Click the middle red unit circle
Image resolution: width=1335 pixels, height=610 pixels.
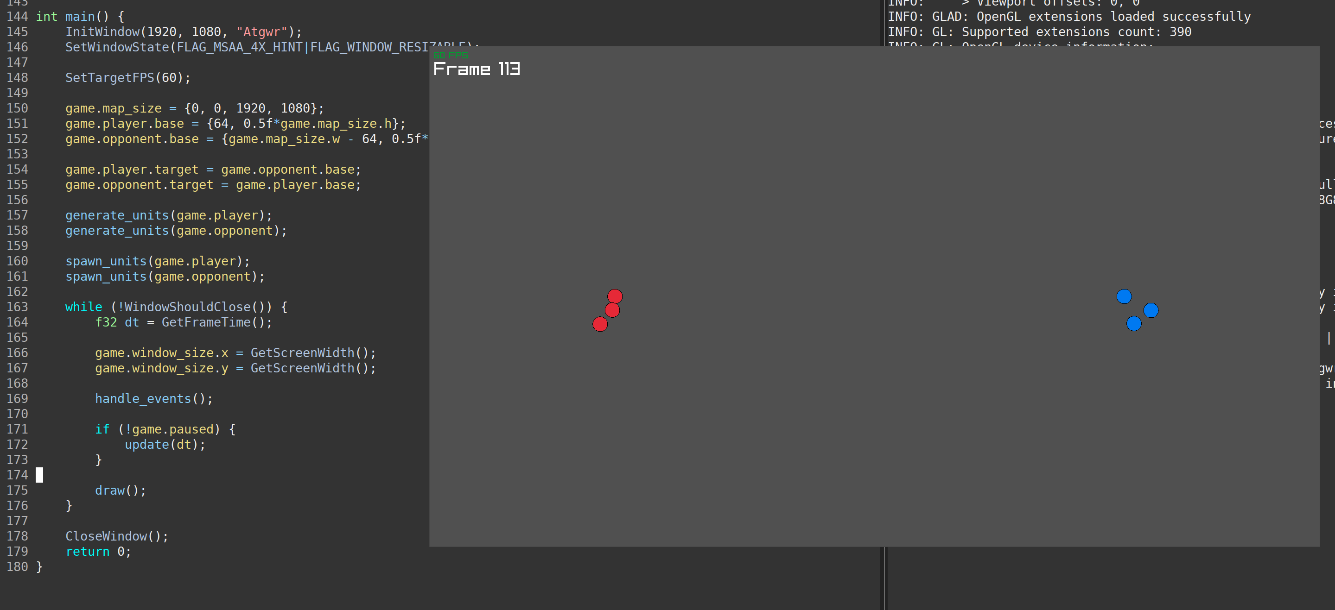coord(612,310)
